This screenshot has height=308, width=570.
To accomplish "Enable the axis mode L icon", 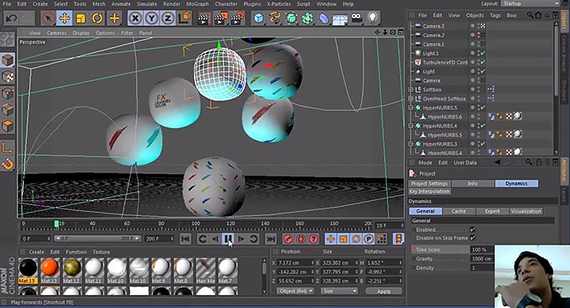I will [8, 147].
